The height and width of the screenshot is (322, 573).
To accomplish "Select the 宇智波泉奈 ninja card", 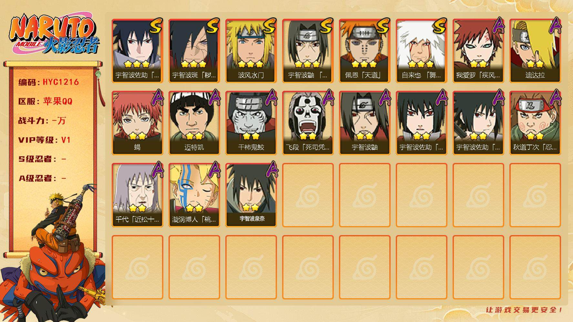I will (251, 195).
